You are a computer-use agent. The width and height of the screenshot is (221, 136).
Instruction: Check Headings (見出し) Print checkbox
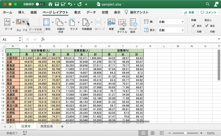coord(206,32)
